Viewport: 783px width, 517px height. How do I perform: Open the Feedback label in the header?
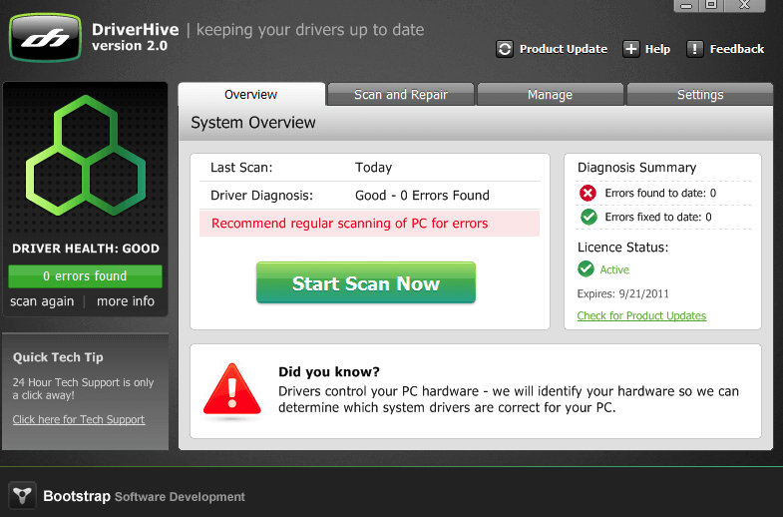point(736,49)
